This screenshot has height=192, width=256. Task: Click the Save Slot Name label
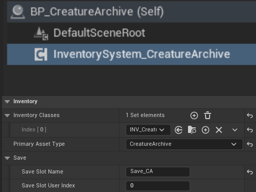click(x=42, y=171)
